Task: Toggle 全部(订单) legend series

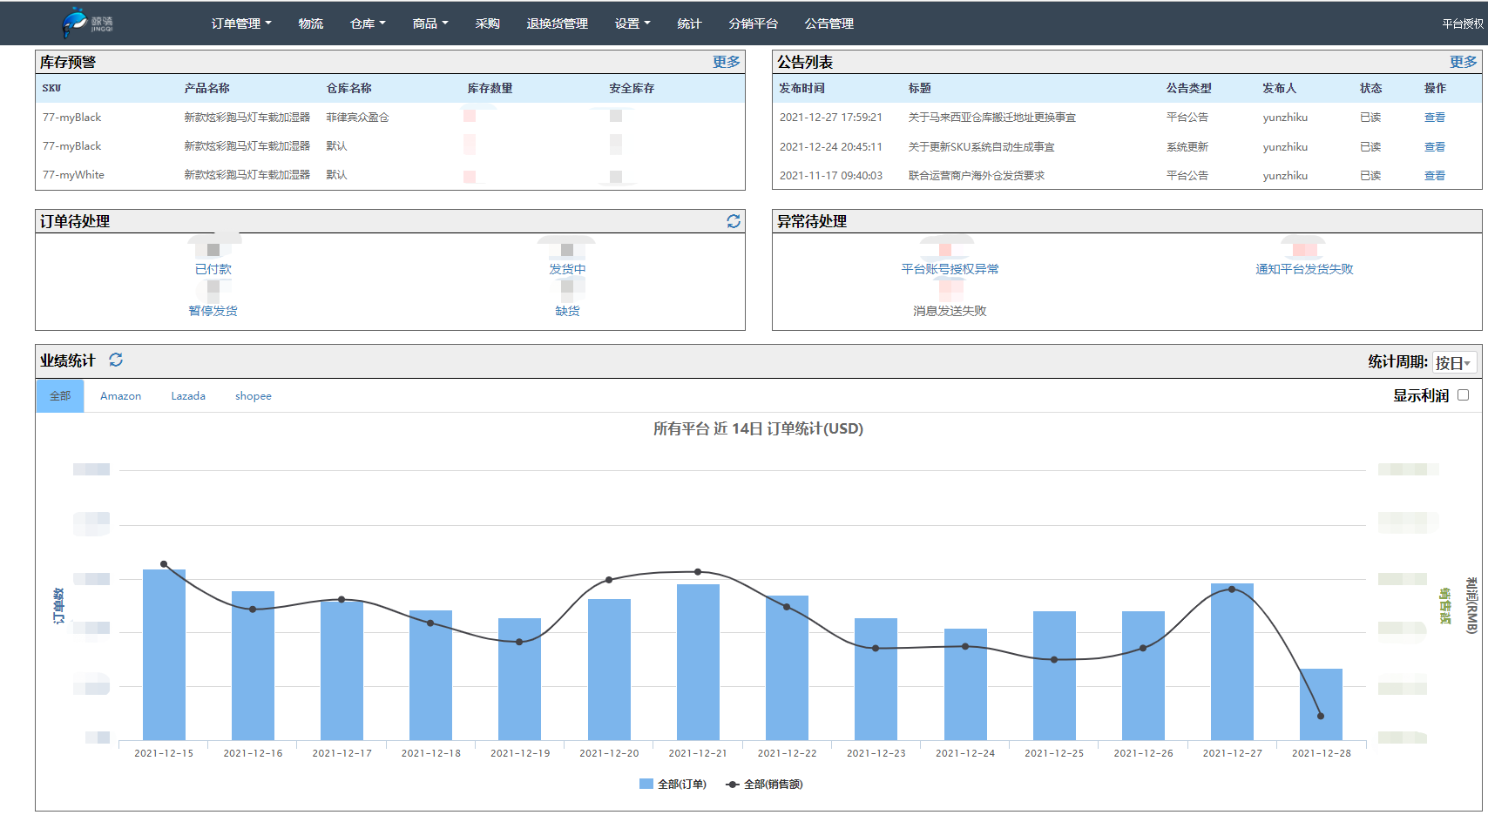Action: tap(673, 784)
